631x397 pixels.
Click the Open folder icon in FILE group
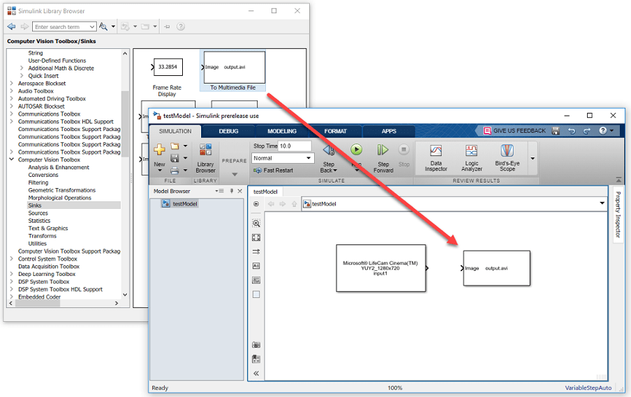tap(175, 146)
